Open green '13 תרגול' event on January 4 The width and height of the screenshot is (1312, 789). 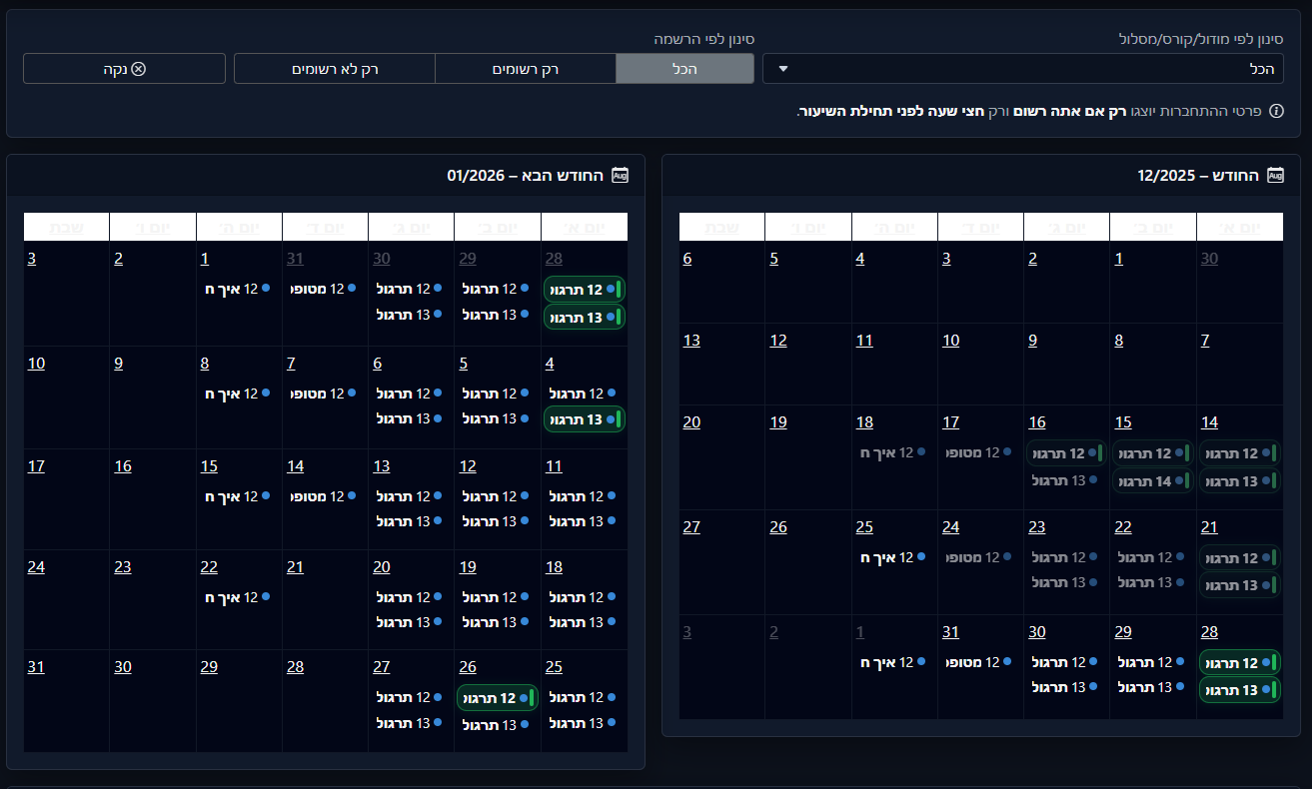[585, 419]
